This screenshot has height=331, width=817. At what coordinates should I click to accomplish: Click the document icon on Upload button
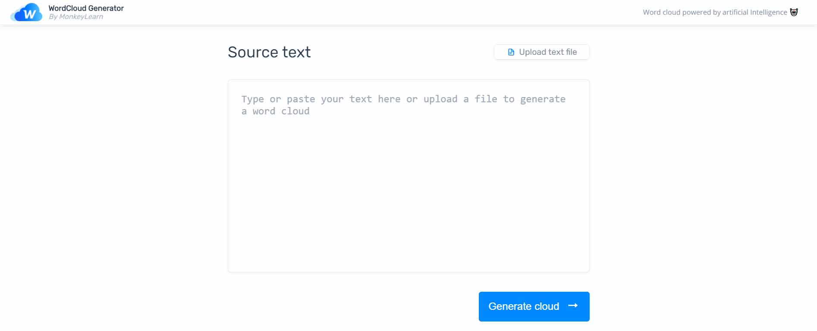[x=511, y=52]
